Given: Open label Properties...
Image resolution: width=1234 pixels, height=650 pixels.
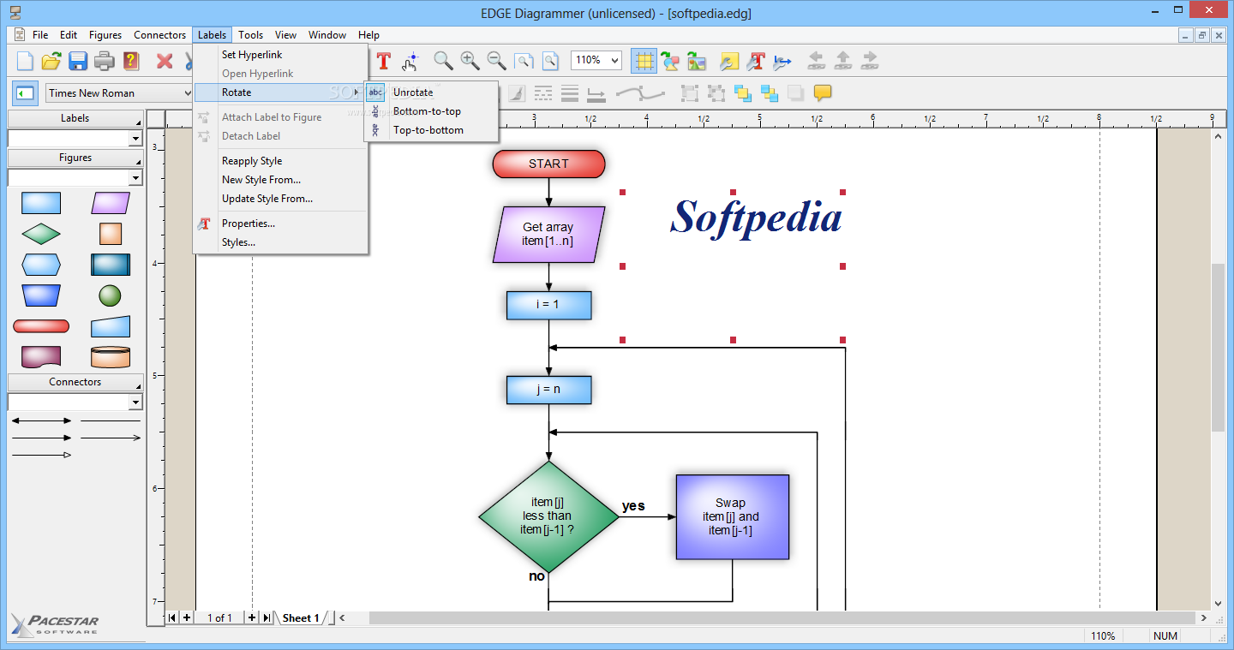Looking at the screenshot, I should coord(281,224).
